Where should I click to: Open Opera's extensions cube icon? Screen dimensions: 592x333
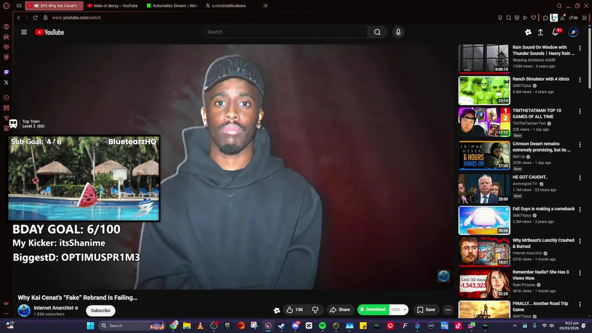pyautogui.click(x=545, y=18)
